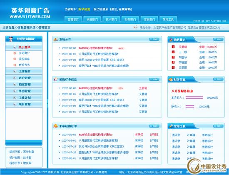Click the 最近订单信息 panel icon
The width and height of the screenshot is (229, 175).
pos(56,80)
